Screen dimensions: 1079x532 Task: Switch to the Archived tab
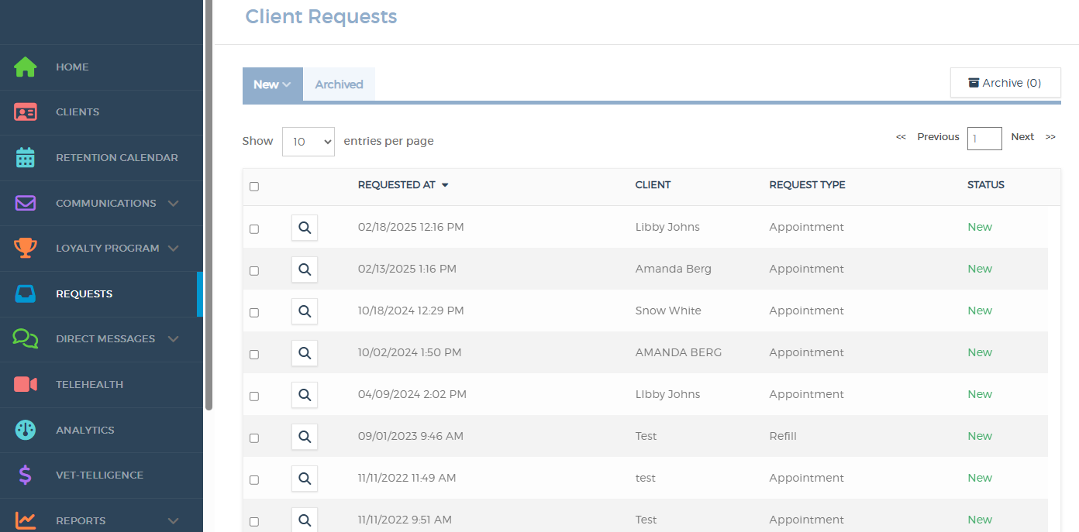[338, 84]
